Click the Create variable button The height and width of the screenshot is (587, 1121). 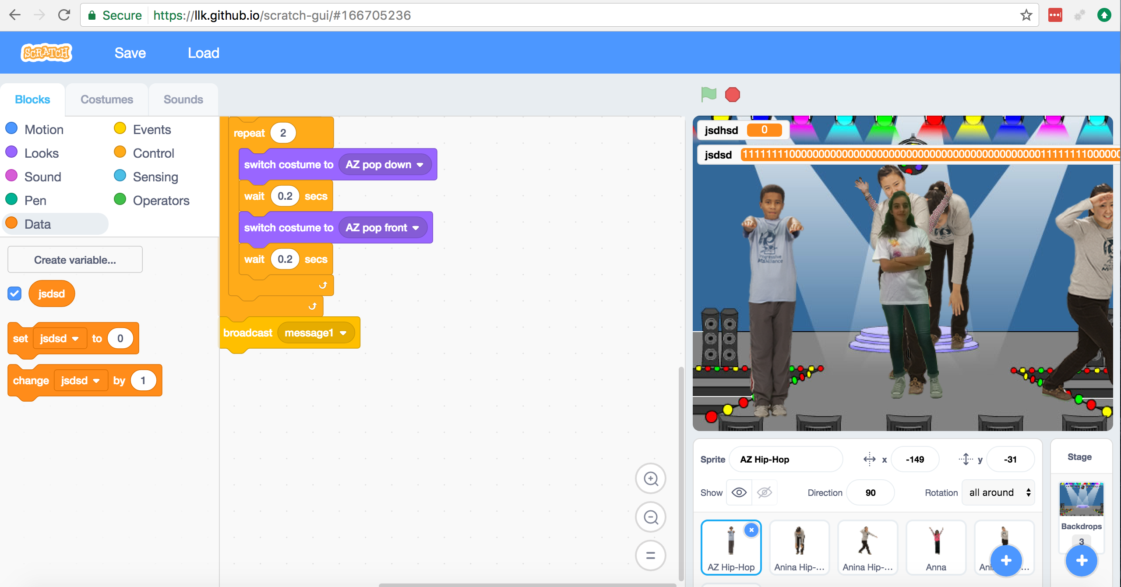pos(75,260)
